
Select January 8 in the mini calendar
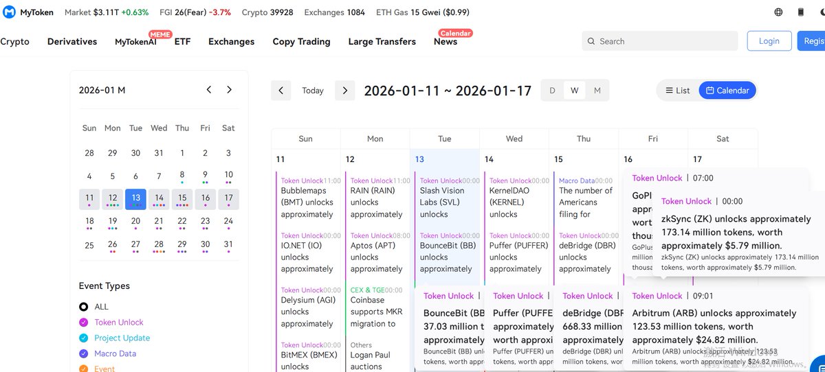tap(182, 176)
